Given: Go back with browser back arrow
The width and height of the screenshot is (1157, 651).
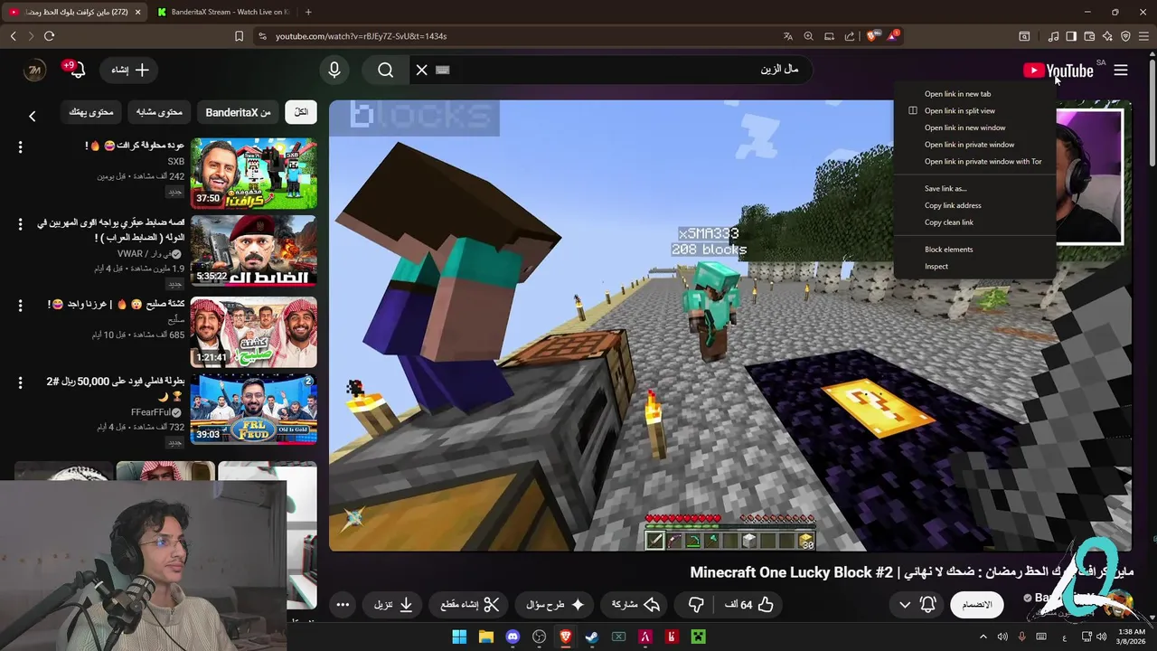Looking at the screenshot, I should pos(13,36).
